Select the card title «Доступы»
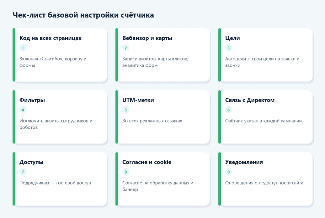The width and height of the screenshot is (325, 218). pos(31,162)
